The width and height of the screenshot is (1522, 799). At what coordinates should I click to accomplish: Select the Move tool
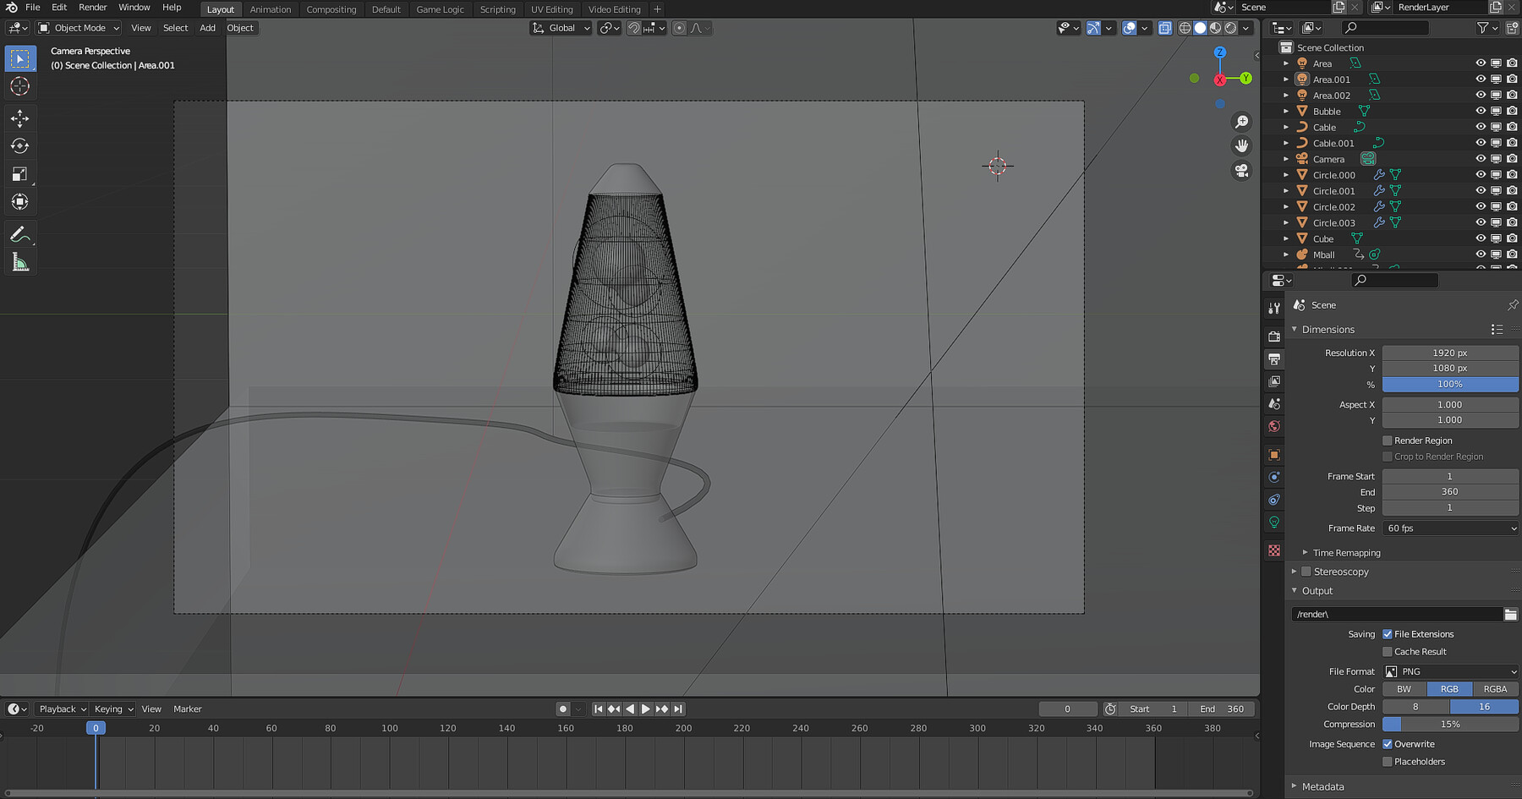coord(20,118)
